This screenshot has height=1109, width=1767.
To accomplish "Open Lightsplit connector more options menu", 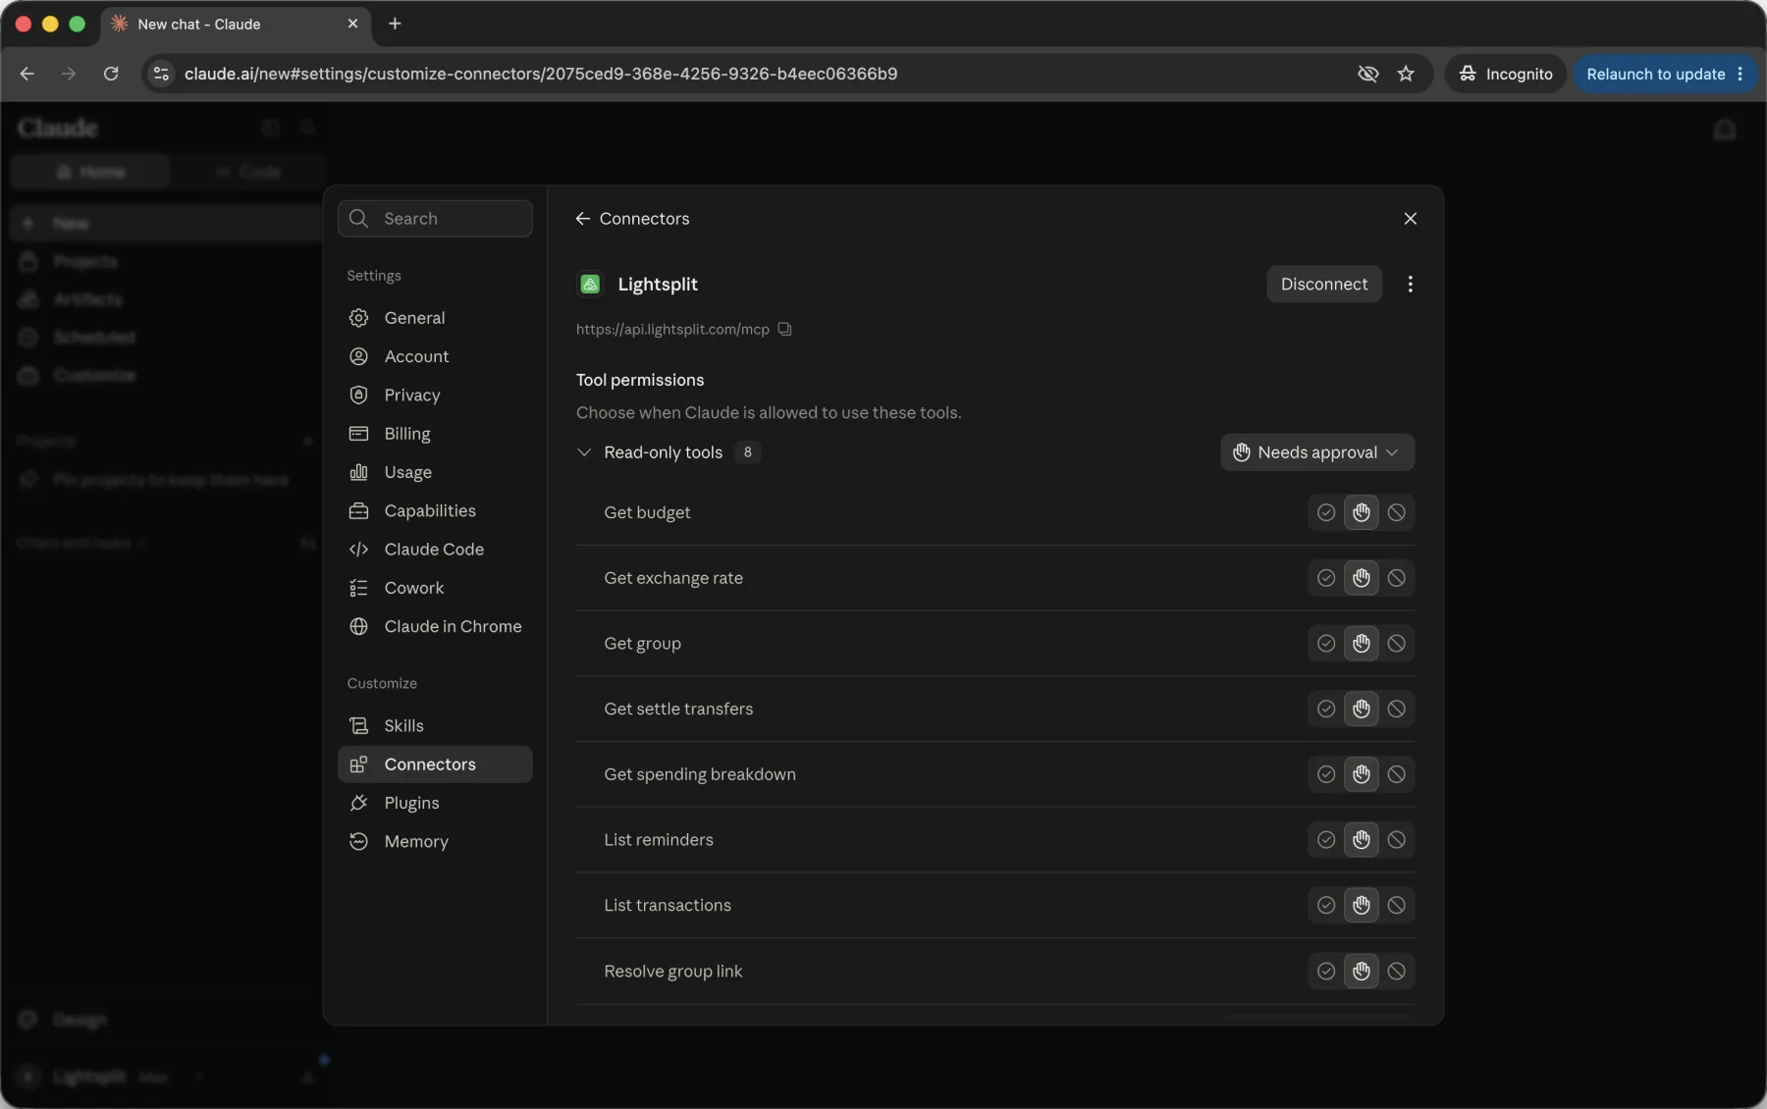I will (x=1410, y=284).
